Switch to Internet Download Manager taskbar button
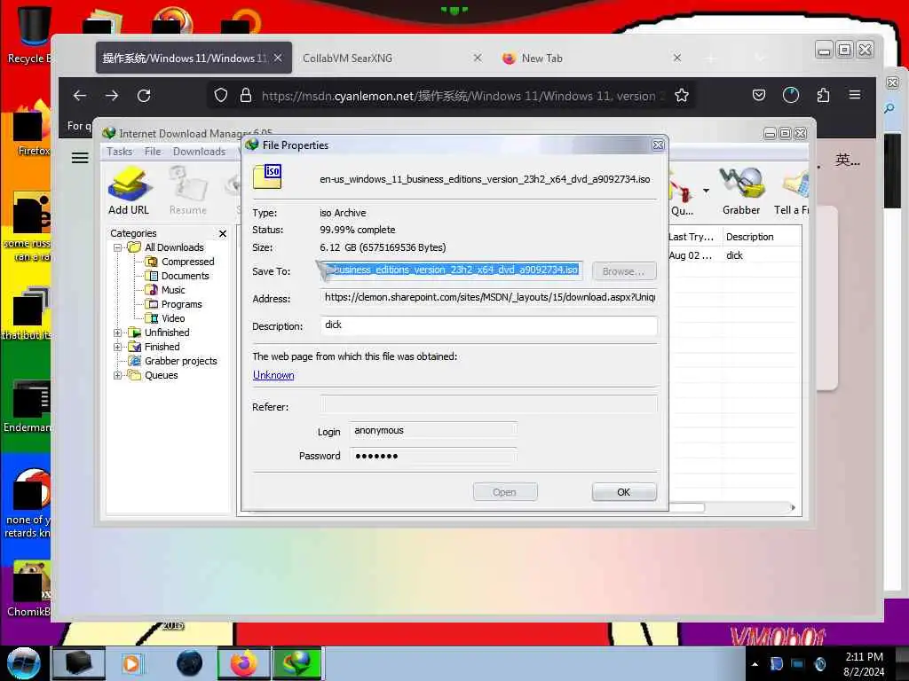Viewport: 909px width, 681px height. pos(296,663)
